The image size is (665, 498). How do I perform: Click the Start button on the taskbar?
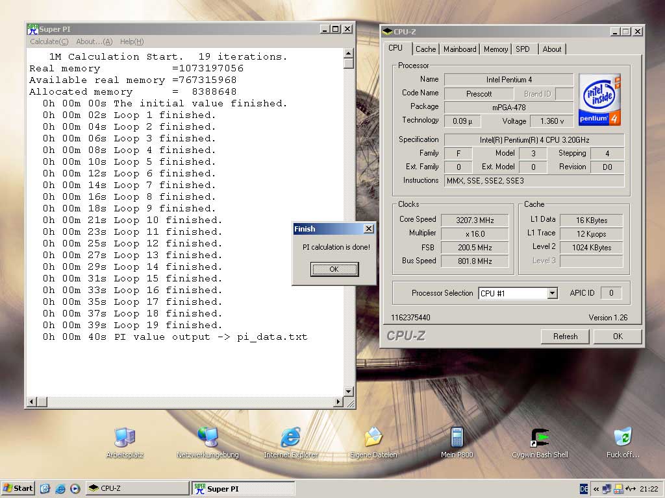click(x=18, y=488)
